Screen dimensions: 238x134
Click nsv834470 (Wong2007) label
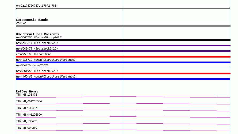32,65
